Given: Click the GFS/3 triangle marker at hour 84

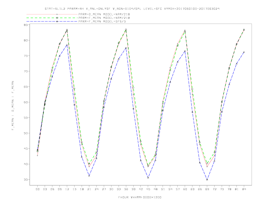Looking at the screenshot, I should coord(244,52).
